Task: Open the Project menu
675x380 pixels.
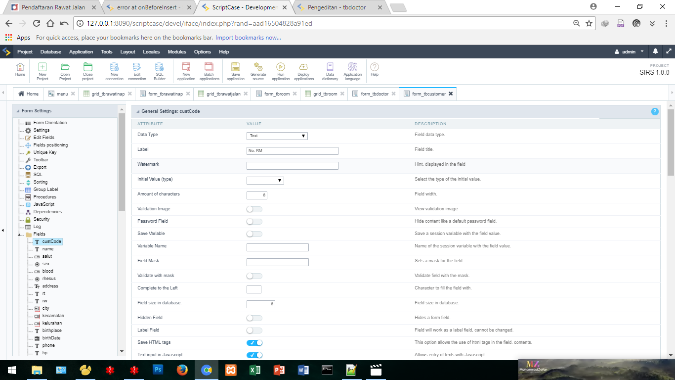Action: (25, 51)
